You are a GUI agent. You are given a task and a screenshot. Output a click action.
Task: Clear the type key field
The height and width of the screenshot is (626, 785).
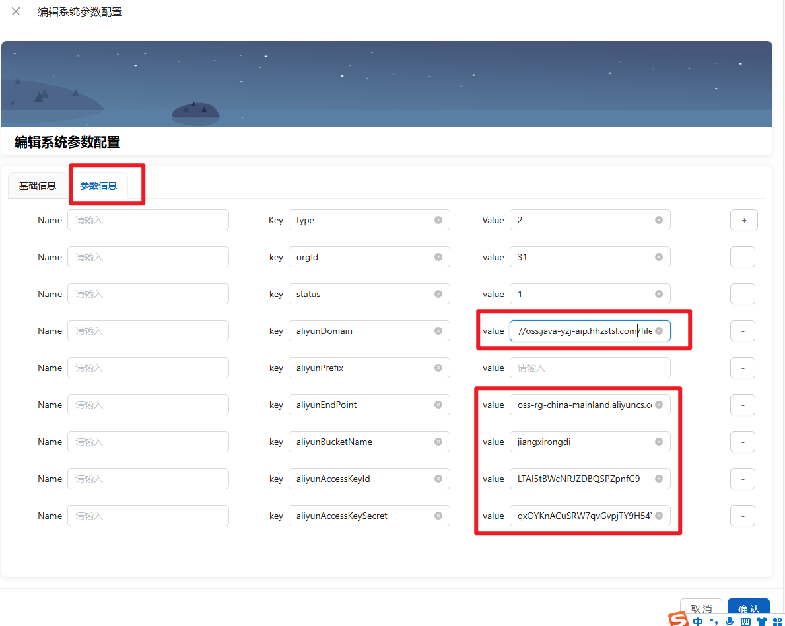pyautogui.click(x=438, y=220)
